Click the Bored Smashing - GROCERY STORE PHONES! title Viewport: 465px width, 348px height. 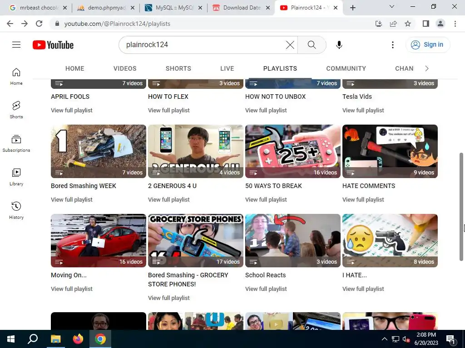click(188, 279)
